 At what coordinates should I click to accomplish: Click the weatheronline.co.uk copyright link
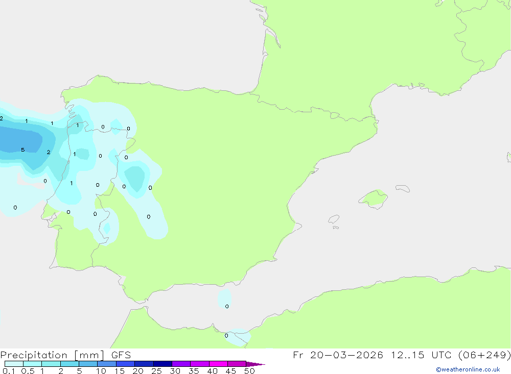(x=468, y=369)
